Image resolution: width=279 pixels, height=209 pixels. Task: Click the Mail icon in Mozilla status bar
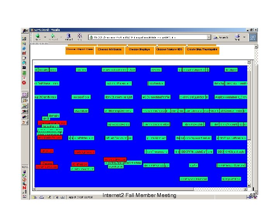click(x=41, y=197)
